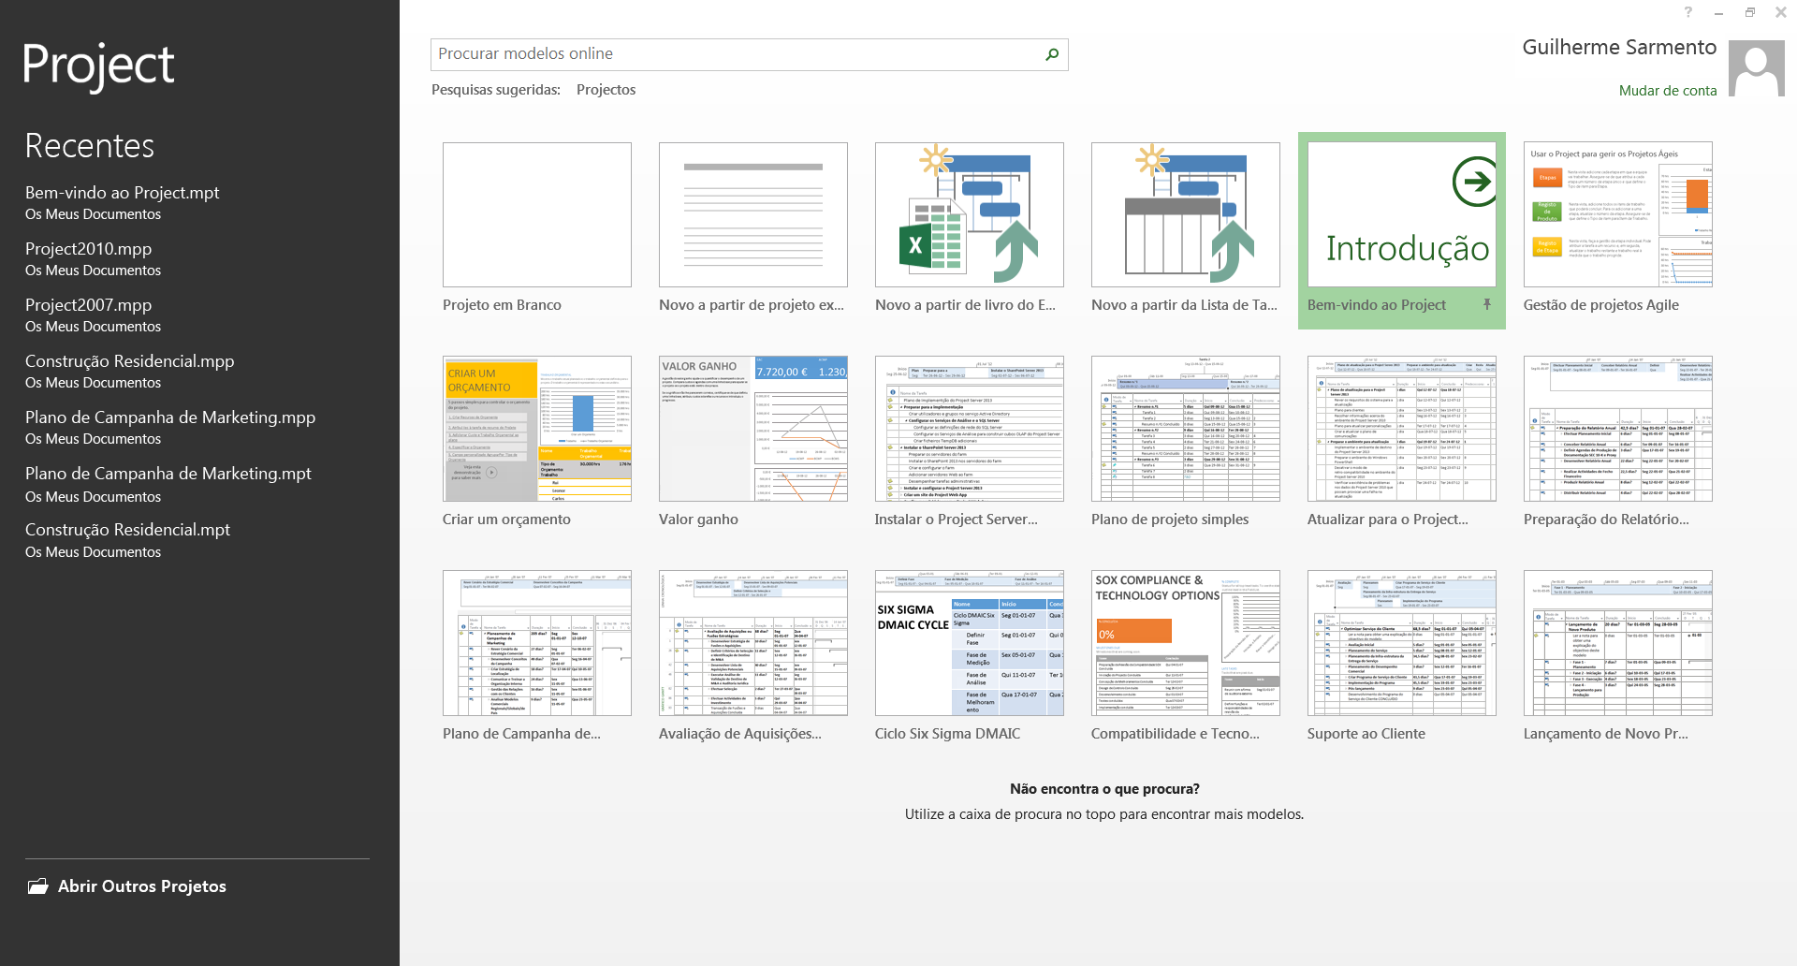The width and height of the screenshot is (1797, 966).
Task: Select Novo a partir da Lista de Tarefas
Action: coord(1186,214)
